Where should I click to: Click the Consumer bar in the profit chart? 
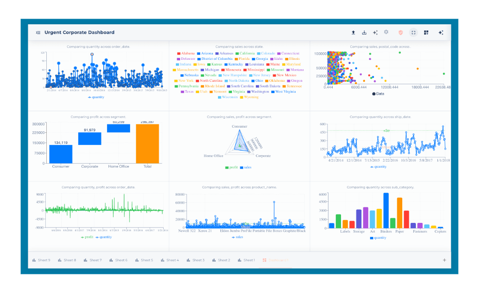tap(61, 154)
